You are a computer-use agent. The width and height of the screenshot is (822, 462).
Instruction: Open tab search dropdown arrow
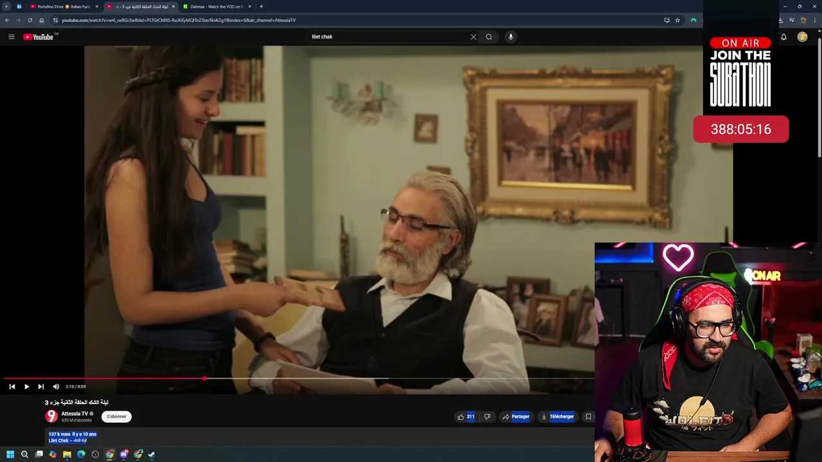pos(6,6)
